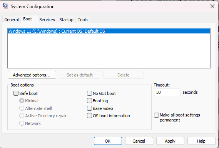
Task: Cancel the configuration changes
Action: click(x=139, y=141)
